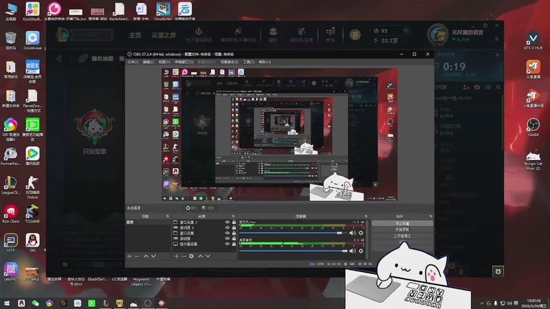Screen dimensions: 550x309
Task: Expand system tray hidden icons chevron
Action: (x=482, y=303)
